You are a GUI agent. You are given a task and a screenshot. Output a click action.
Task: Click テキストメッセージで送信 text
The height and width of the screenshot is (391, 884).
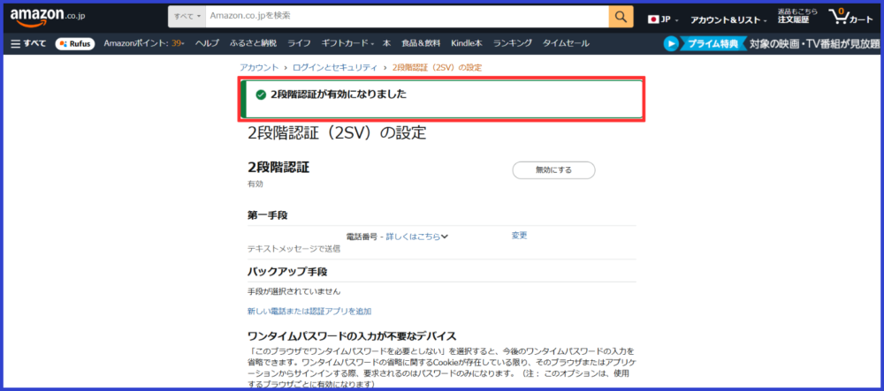click(x=294, y=249)
